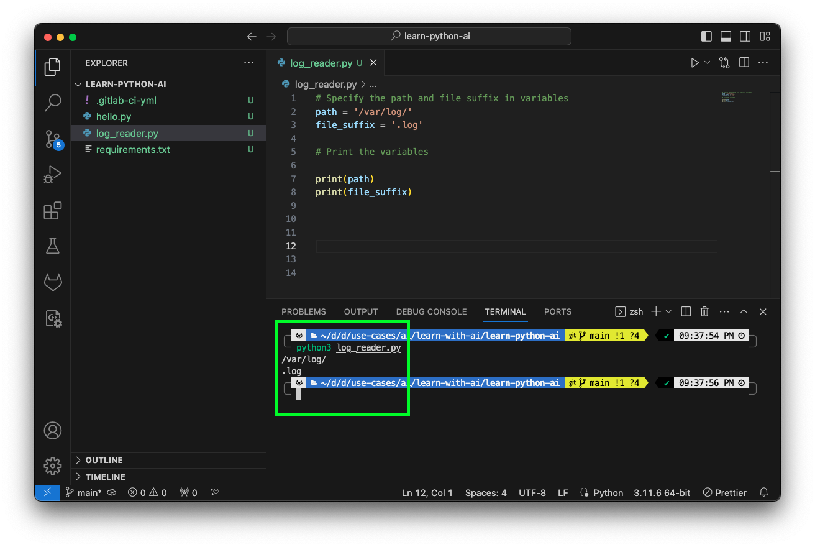
Task: Toggle split editor layout icon
Action: coord(744,62)
